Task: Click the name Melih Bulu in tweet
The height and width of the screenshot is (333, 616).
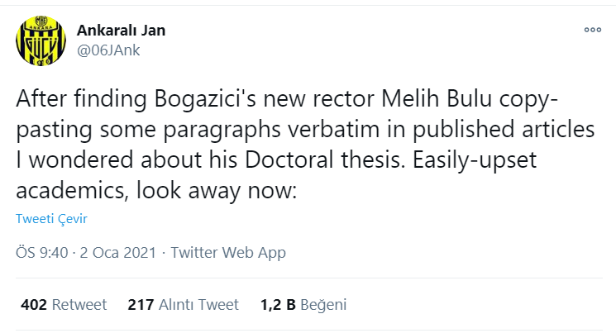Action: [x=437, y=98]
